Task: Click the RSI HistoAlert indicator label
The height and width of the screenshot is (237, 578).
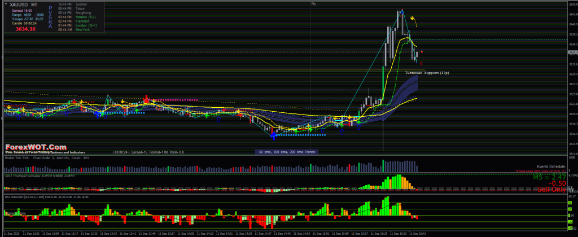Action: tap(28, 196)
